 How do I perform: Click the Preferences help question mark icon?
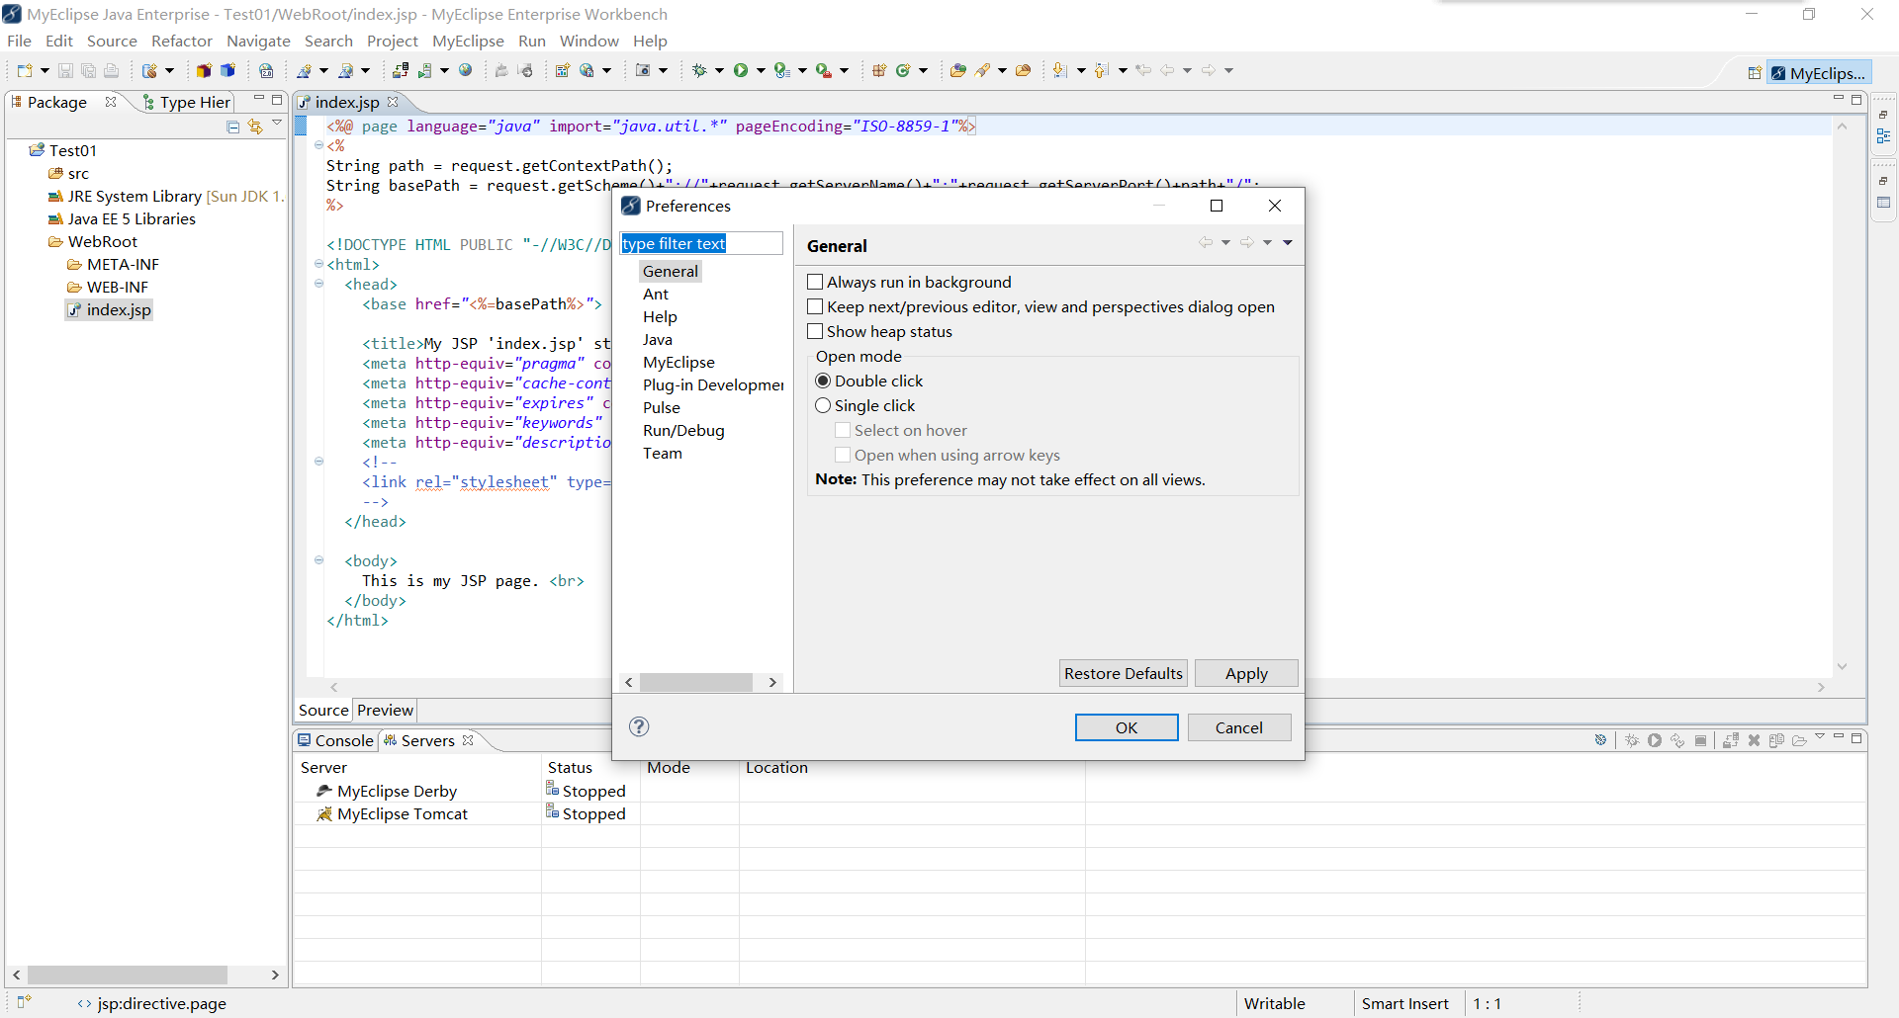pyautogui.click(x=639, y=726)
